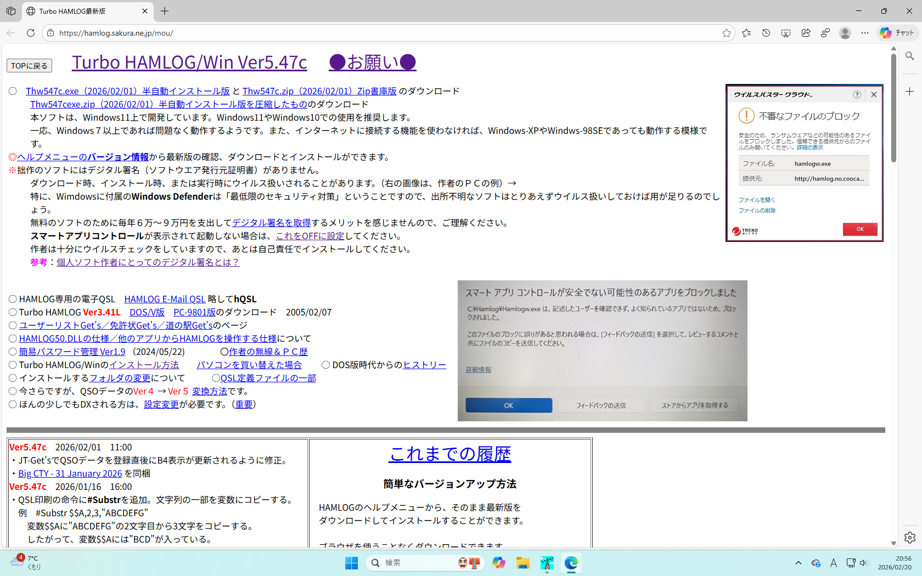Click the address bar URL field
Screen dimensions: 922x576
click(x=384, y=33)
